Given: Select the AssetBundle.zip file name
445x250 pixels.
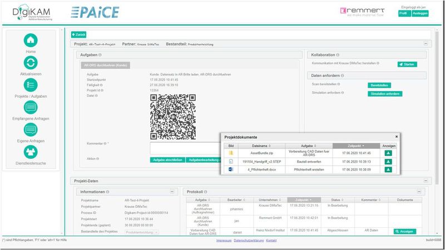Looking at the screenshot, I should point(261,153).
